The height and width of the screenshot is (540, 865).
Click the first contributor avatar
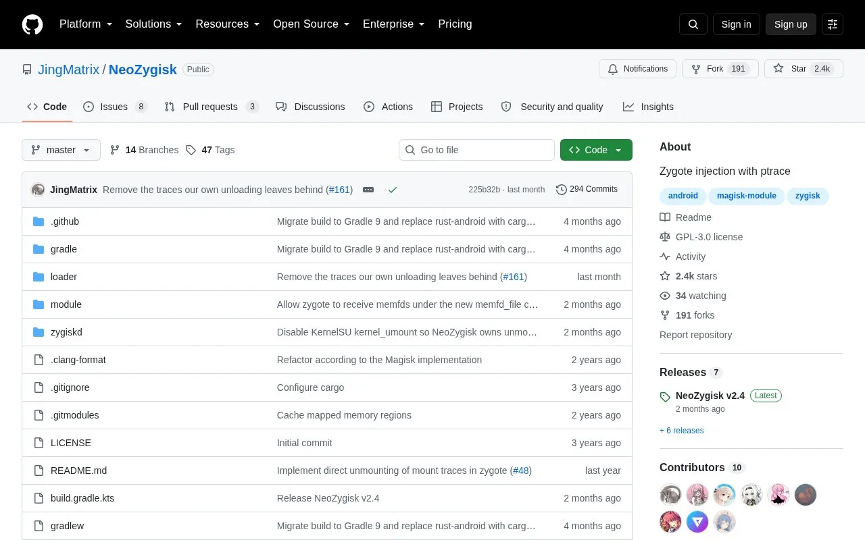click(670, 495)
